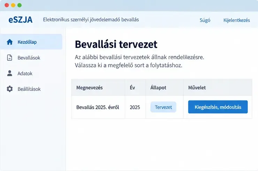Click the Bevallási tervezet heading
The width and height of the screenshot is (258, 171).
tap(116, 44)
